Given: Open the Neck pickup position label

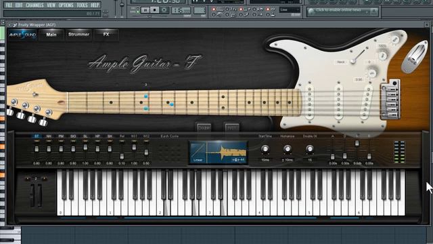Looking at the screenshot, I should 341,62.
